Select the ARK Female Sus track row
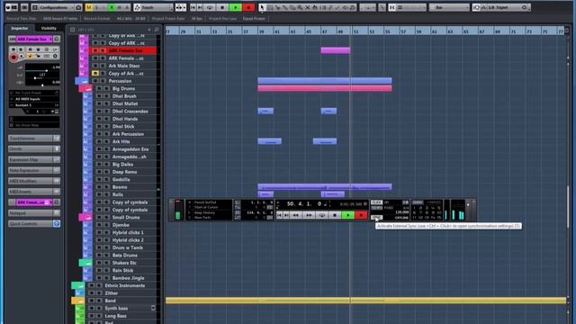Screen dimensions: 576x324 pos(122,50)
